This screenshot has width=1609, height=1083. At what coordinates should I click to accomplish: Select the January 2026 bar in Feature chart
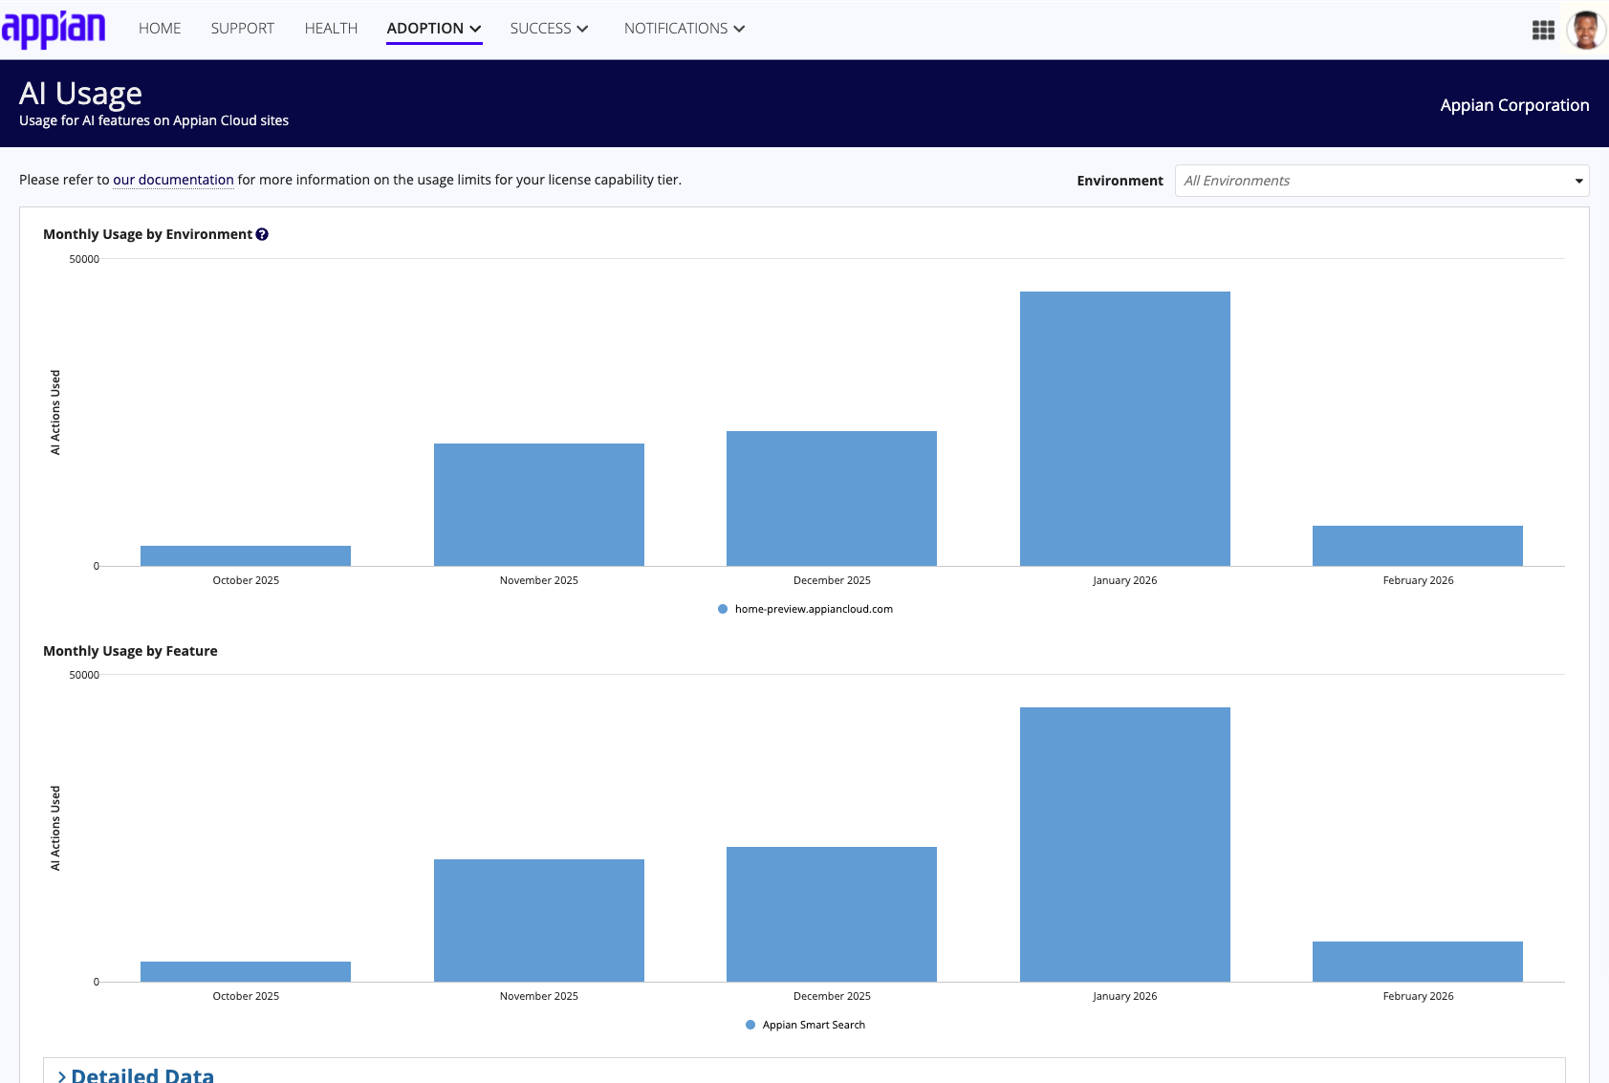1124,844
